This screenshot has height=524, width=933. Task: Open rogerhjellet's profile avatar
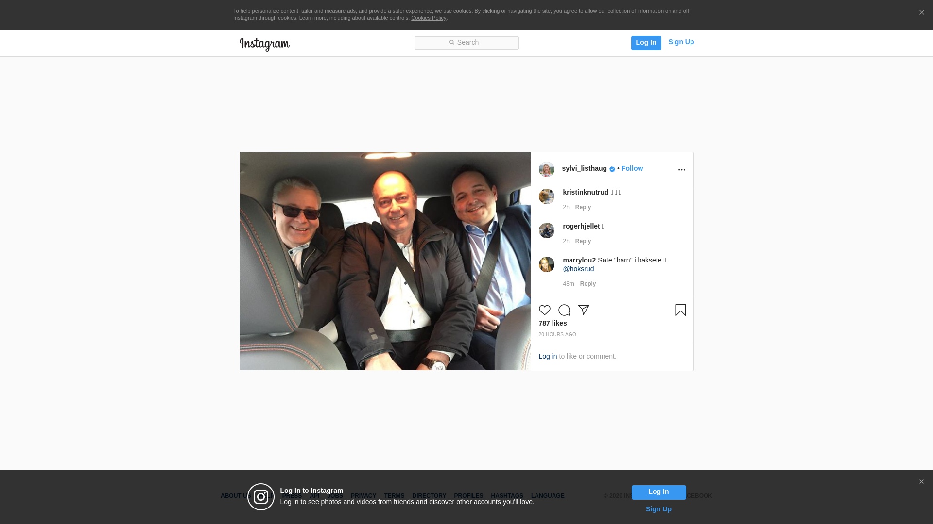(546, 230)
